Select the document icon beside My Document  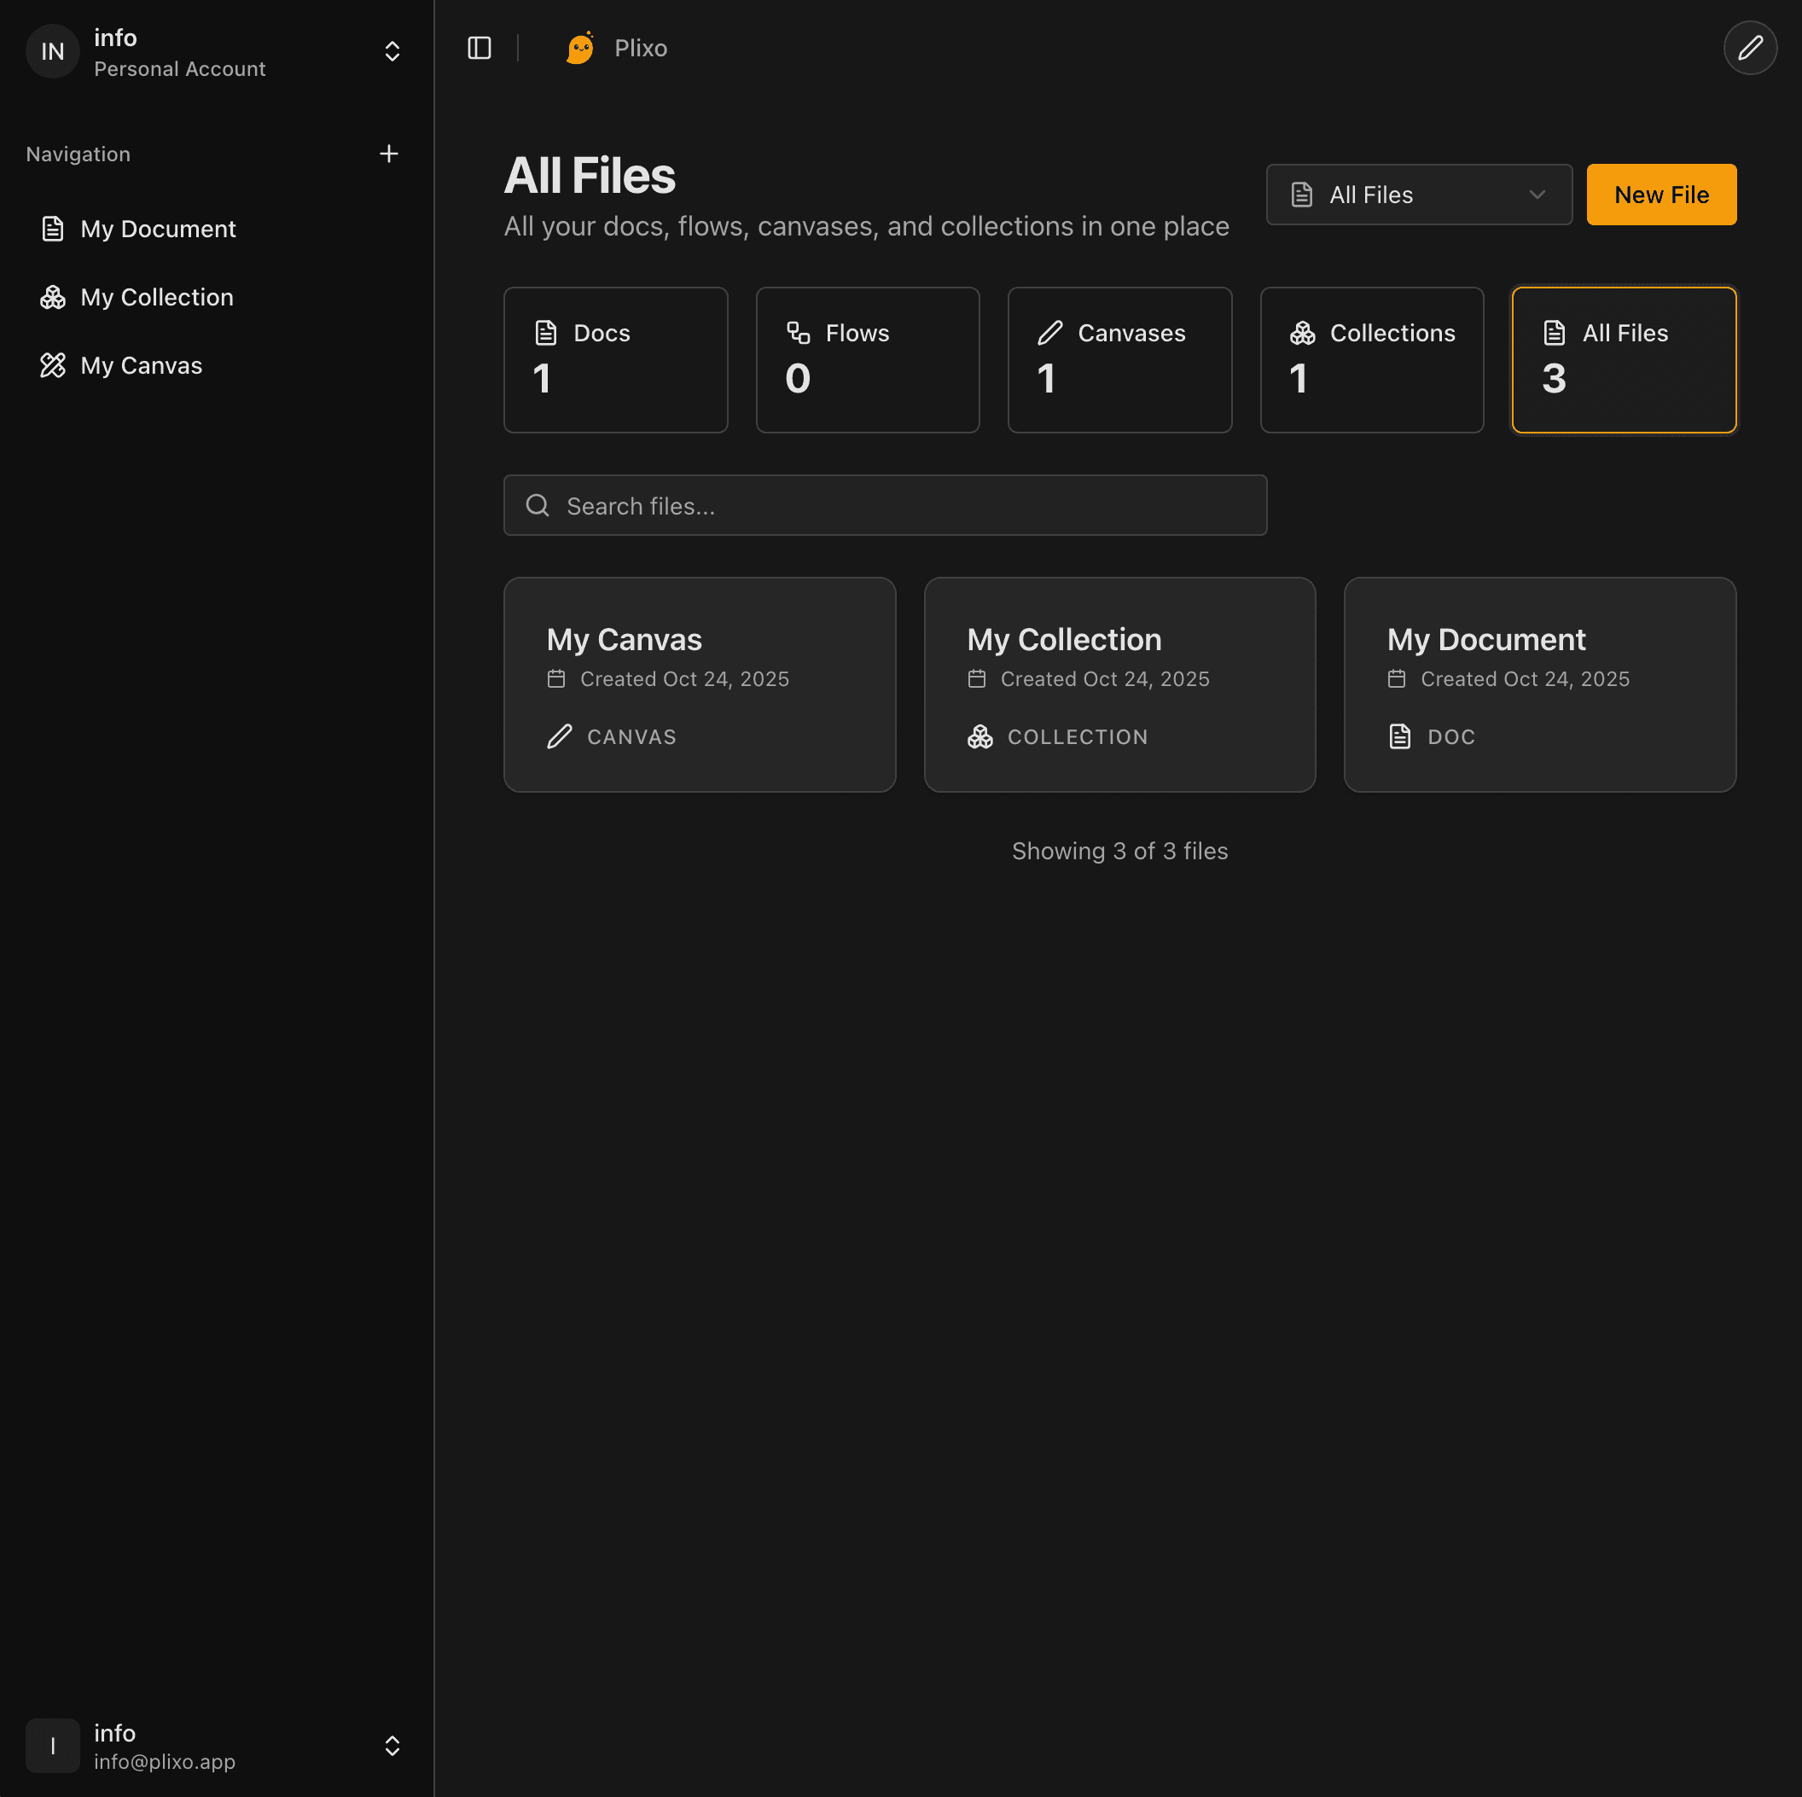[53, 229]
